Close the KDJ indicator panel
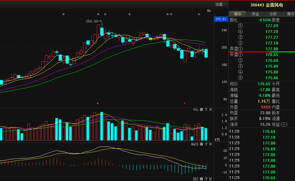The width and height of the screenshot is (295, 181). [210, 179]
